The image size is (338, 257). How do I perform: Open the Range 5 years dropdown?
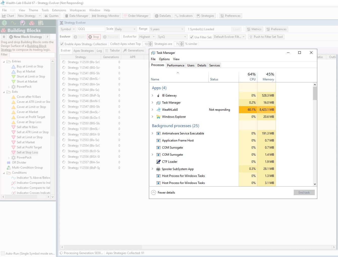(167, 29)
